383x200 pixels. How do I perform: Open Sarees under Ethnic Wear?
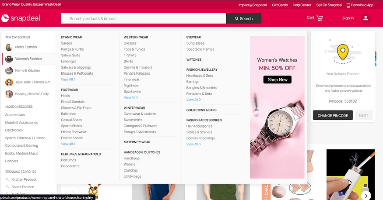click(67, 43)
